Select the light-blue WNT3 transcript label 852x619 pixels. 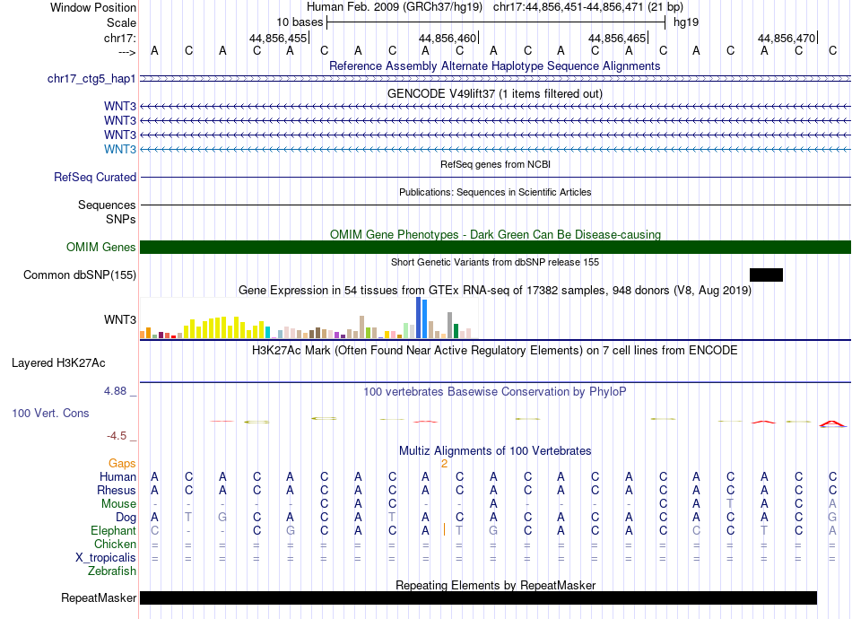pos(120,149)
